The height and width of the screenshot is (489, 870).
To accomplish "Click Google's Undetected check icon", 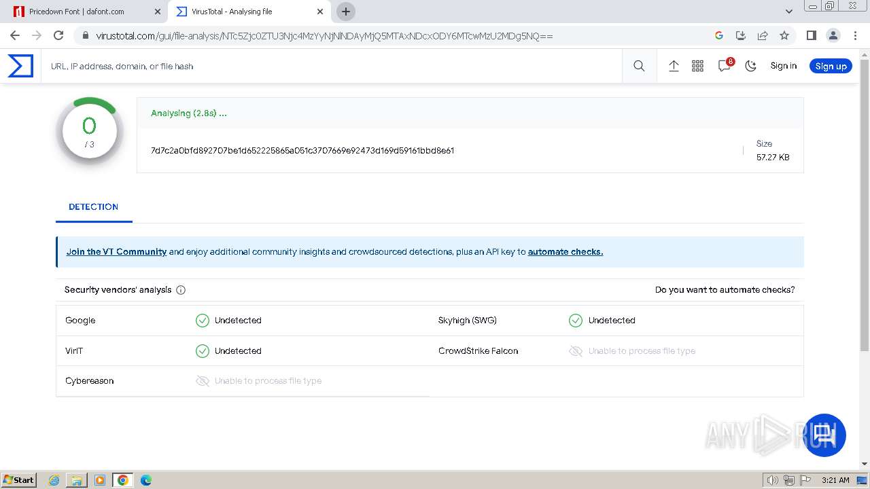I will [203, 321].
